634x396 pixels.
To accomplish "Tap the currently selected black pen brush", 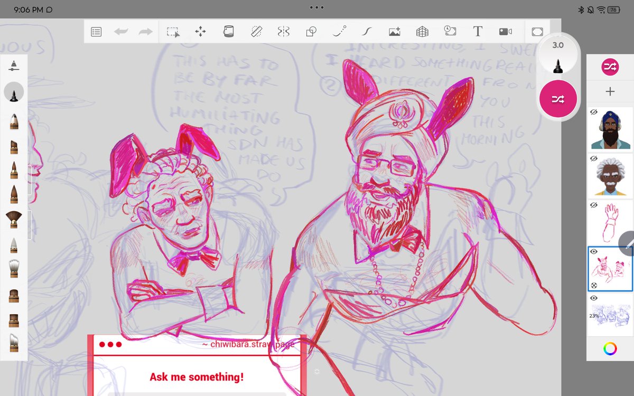I will (x=14, y=92).
